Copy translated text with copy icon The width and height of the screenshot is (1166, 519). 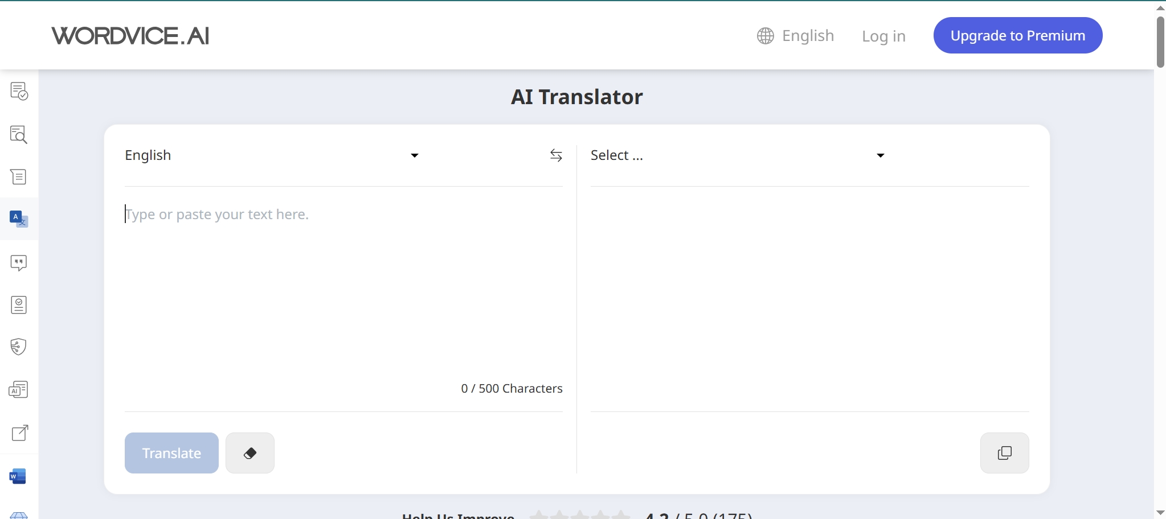click(x=1004, y=453)
